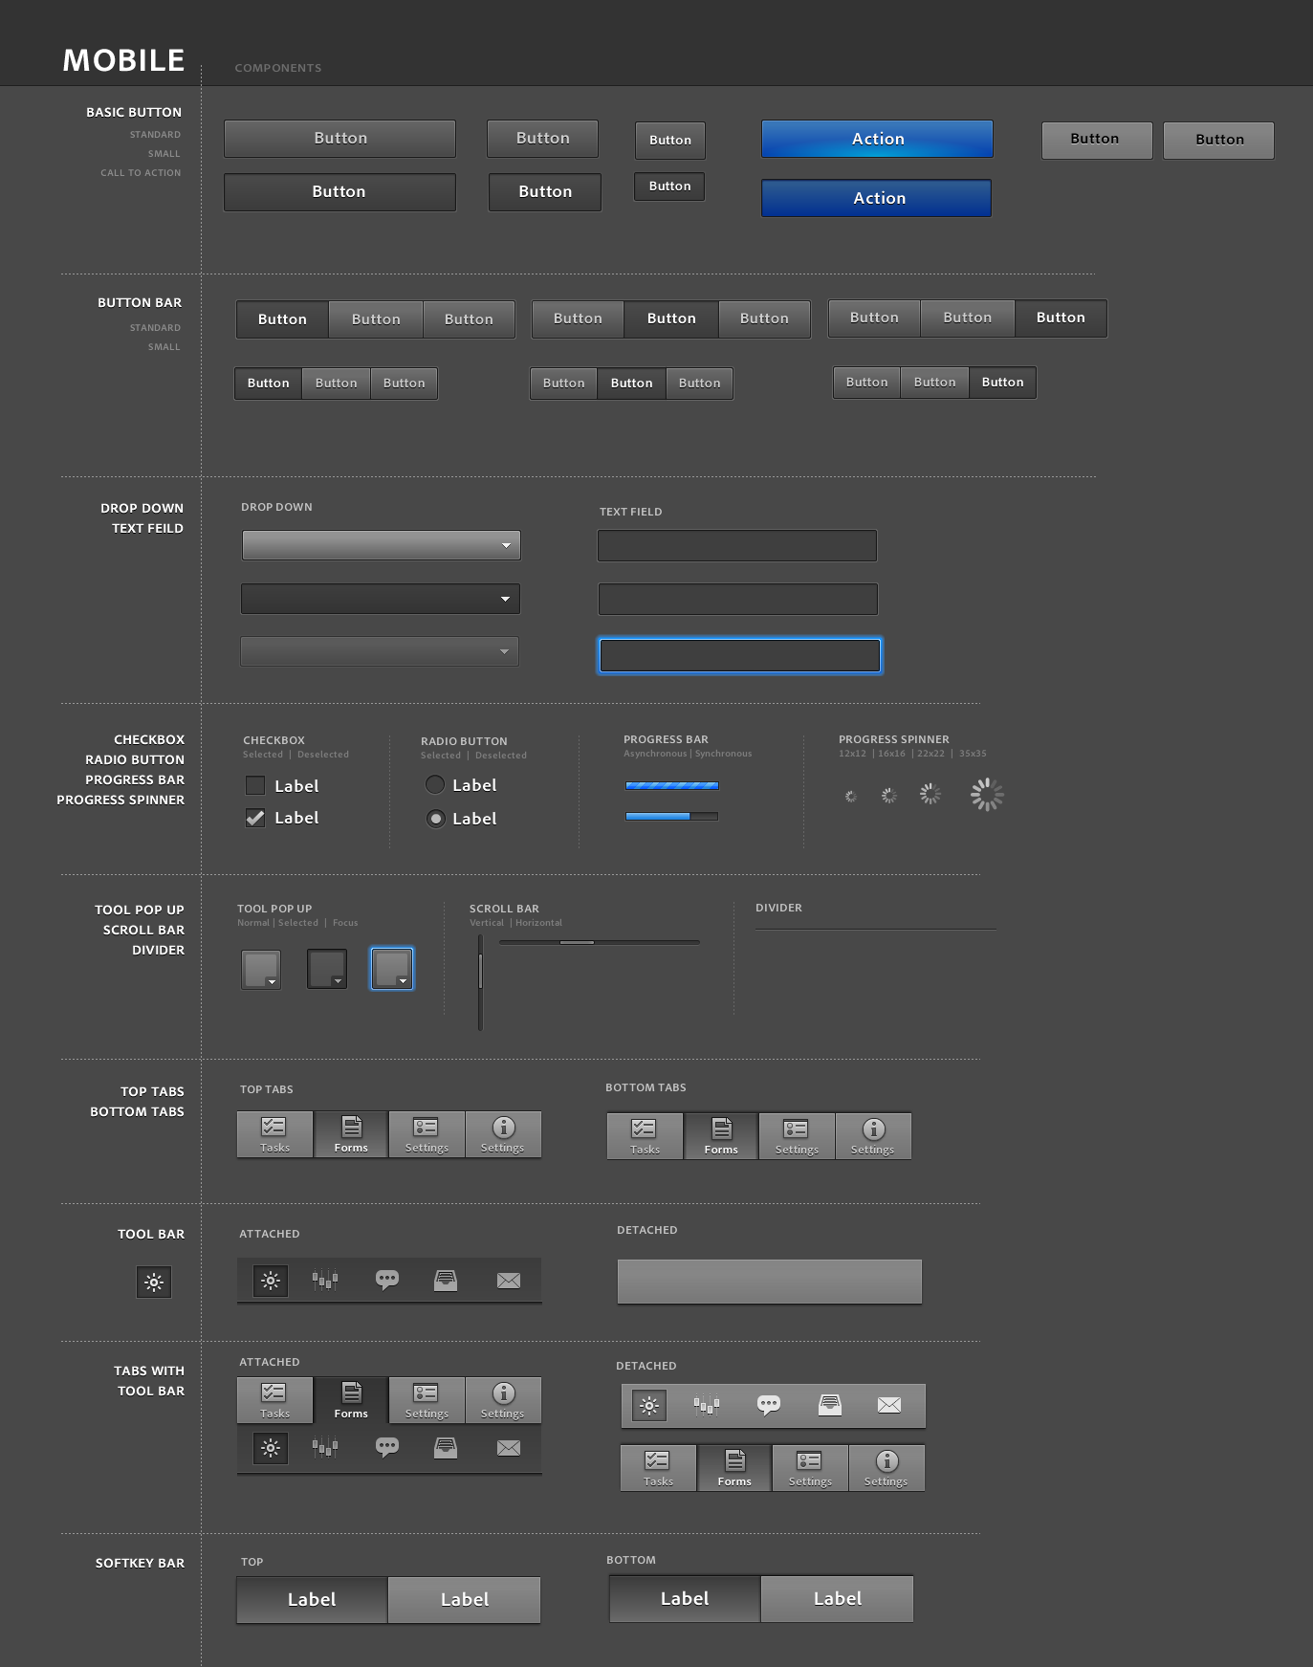Image resolution: width=1313 pixels, height=1667 pixels.
Task: Open the blue-focused tool pop up button
Action: (x=392, y=969)
